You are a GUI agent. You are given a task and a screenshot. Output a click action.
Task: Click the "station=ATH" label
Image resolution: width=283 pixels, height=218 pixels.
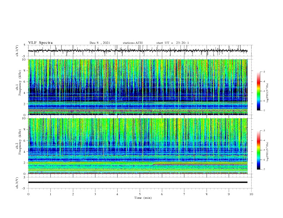[133, 43]
